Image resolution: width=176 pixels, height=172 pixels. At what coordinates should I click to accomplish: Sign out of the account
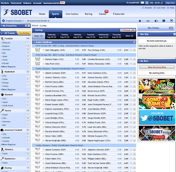170,3
